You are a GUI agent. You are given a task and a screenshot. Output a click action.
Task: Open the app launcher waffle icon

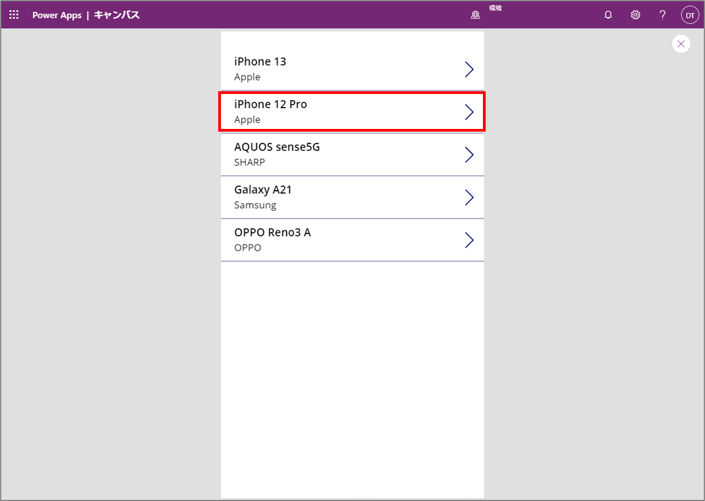[x=14, y=15]
